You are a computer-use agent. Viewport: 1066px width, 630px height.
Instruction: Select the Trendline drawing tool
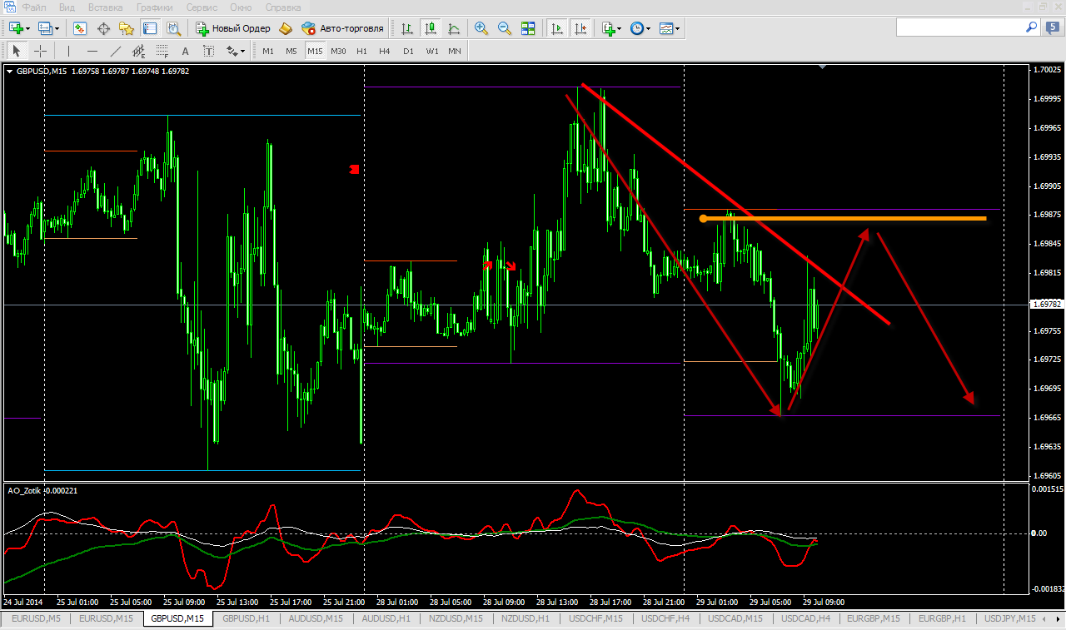(x=116, y=51)
